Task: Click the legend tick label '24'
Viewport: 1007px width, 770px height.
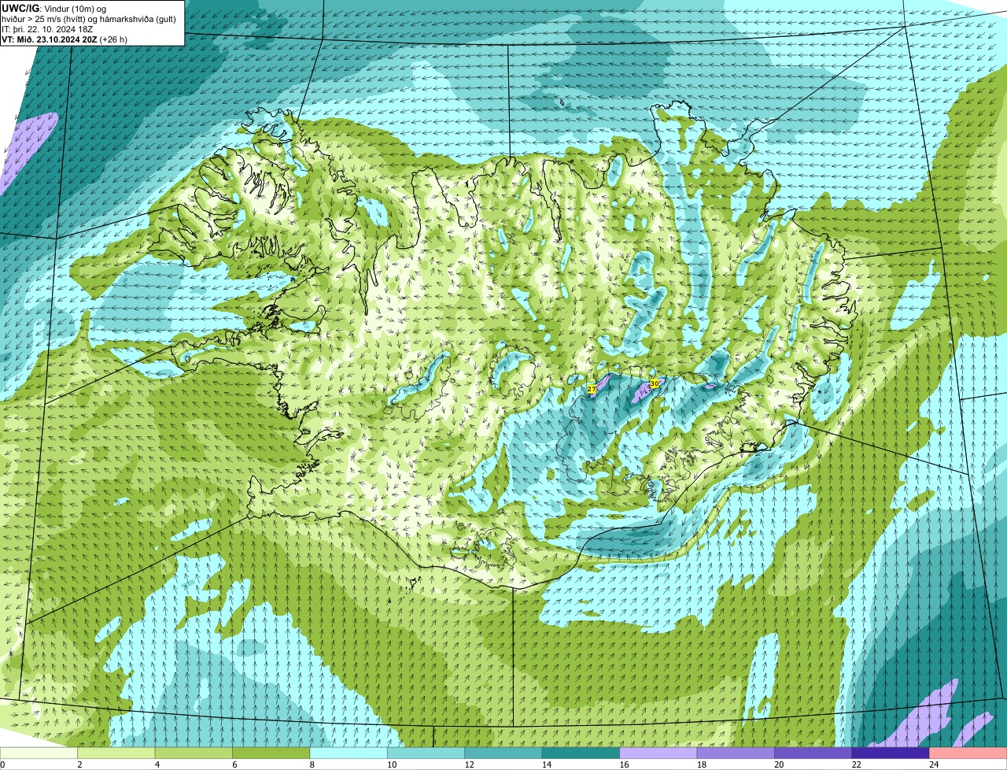Action: click(933, 764)
